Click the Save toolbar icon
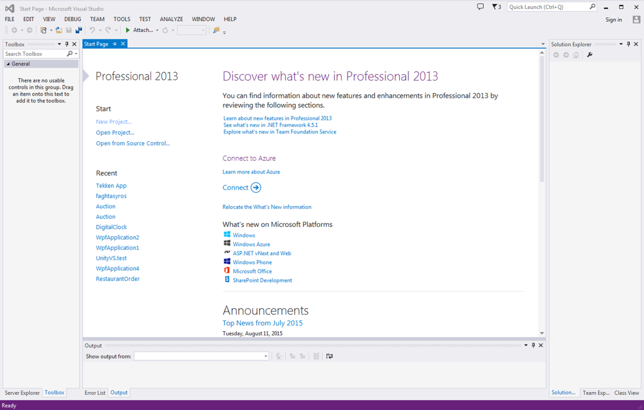Screen dimensions: 644x410 [69, 30]
